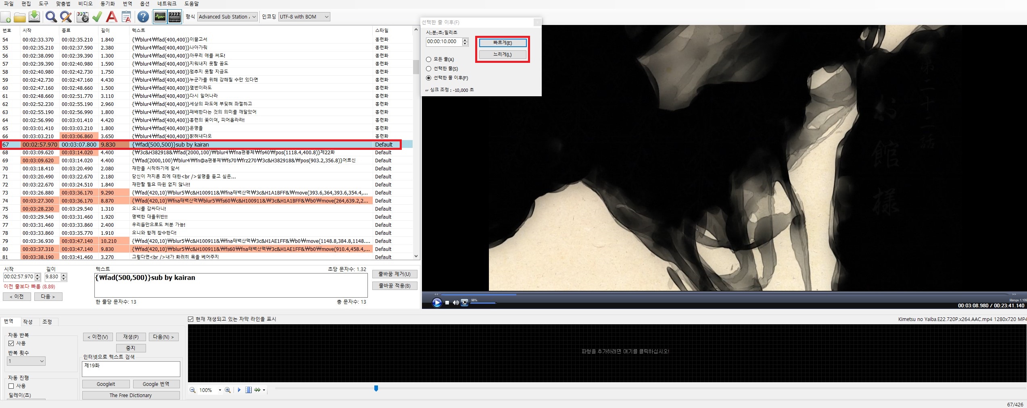Toggle 현재 재생되고 있는 자막 라인을 표시 checkbox
This screenshot has height=408, width=1027.
tap(191, 319)
